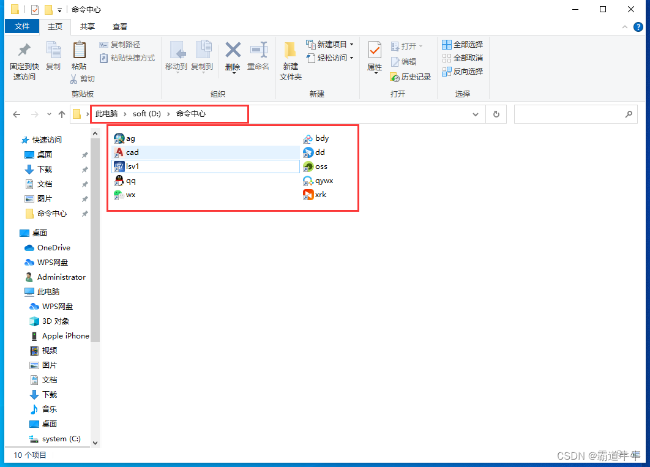Collapse the ribbon with chevron
Screen dimensions: 650x467
point(625,27)
